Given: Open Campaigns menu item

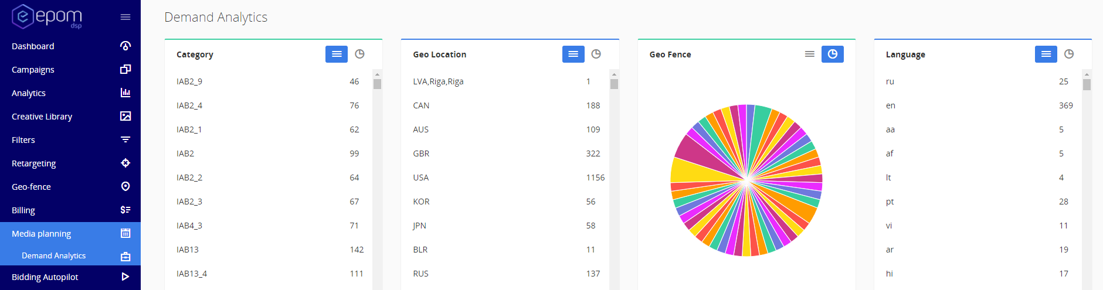Looking at the screenshot, I should 70,69.
